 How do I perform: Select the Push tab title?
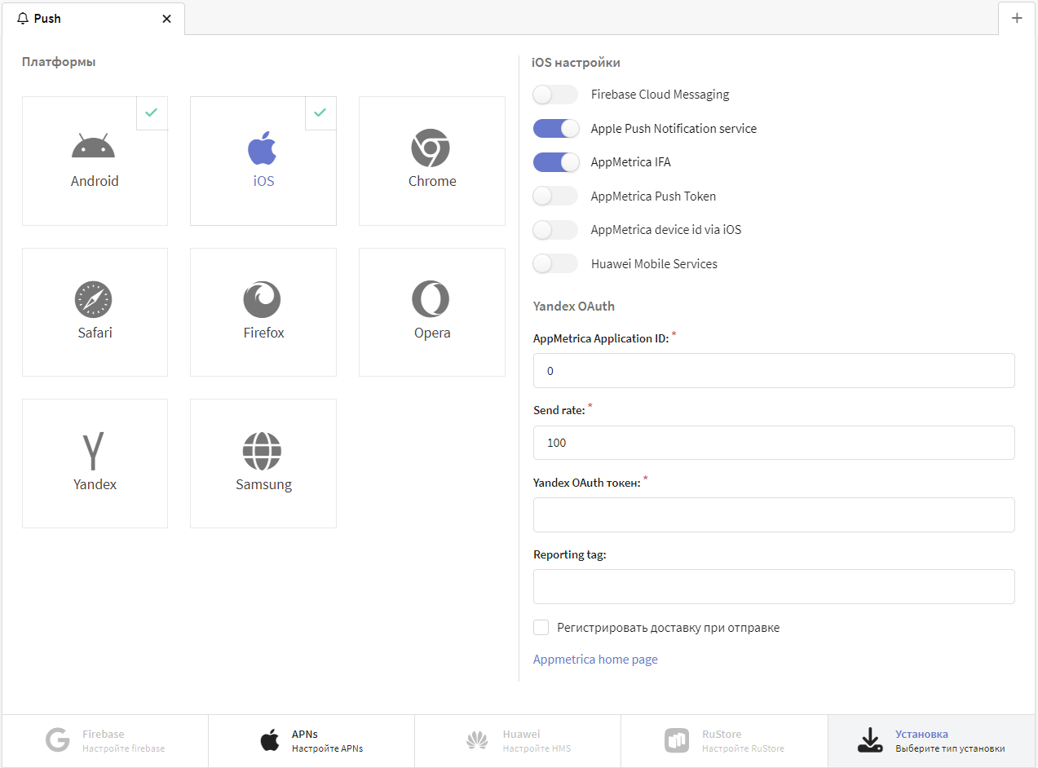coord(47,18)
